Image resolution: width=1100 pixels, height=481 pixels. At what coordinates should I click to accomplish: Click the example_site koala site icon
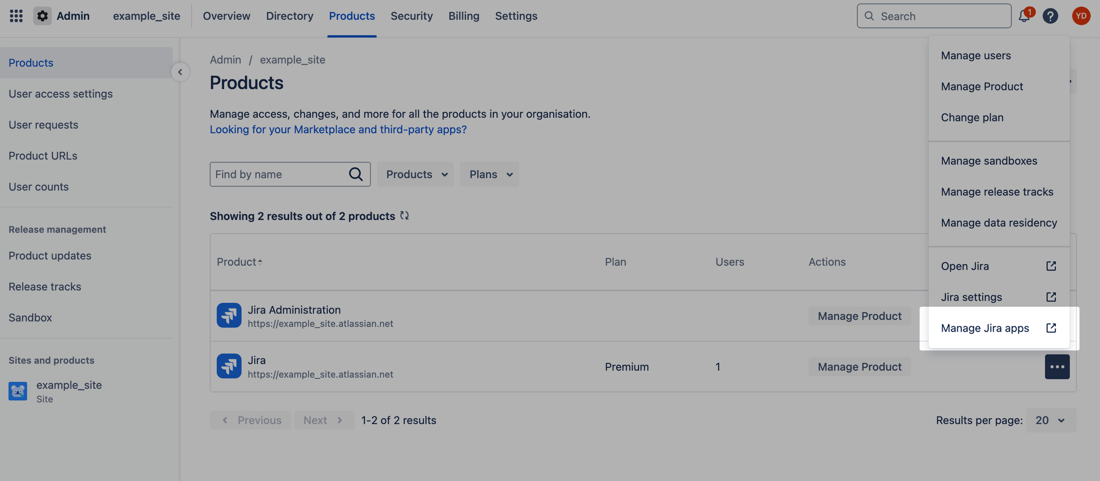18,391
